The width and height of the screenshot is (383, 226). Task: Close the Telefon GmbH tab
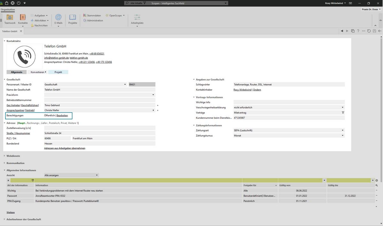(x=21, y=31)
